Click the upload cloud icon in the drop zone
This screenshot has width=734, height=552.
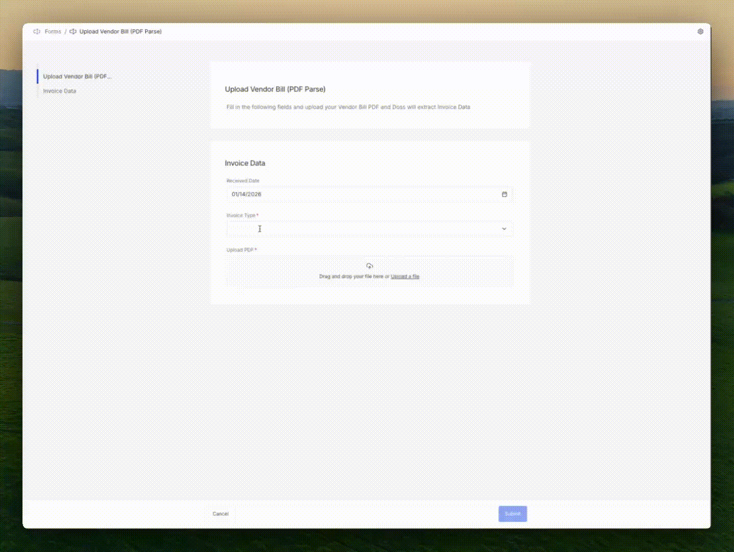coord(370,265)
